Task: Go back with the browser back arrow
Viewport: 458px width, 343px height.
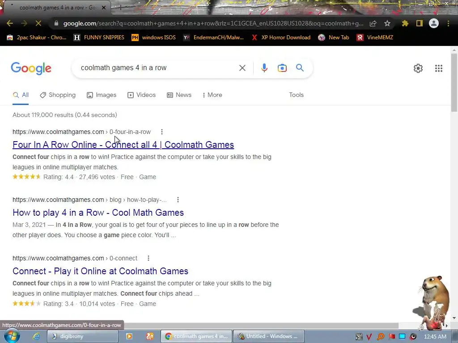Action: (10, 23)
